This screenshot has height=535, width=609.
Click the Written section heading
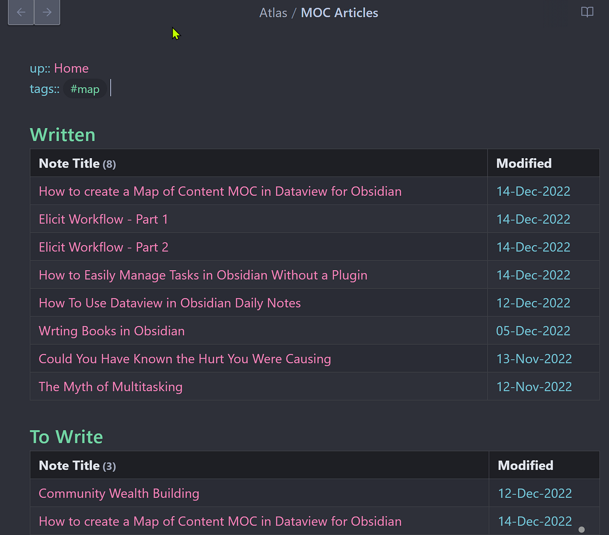click(x=62, y=134)
